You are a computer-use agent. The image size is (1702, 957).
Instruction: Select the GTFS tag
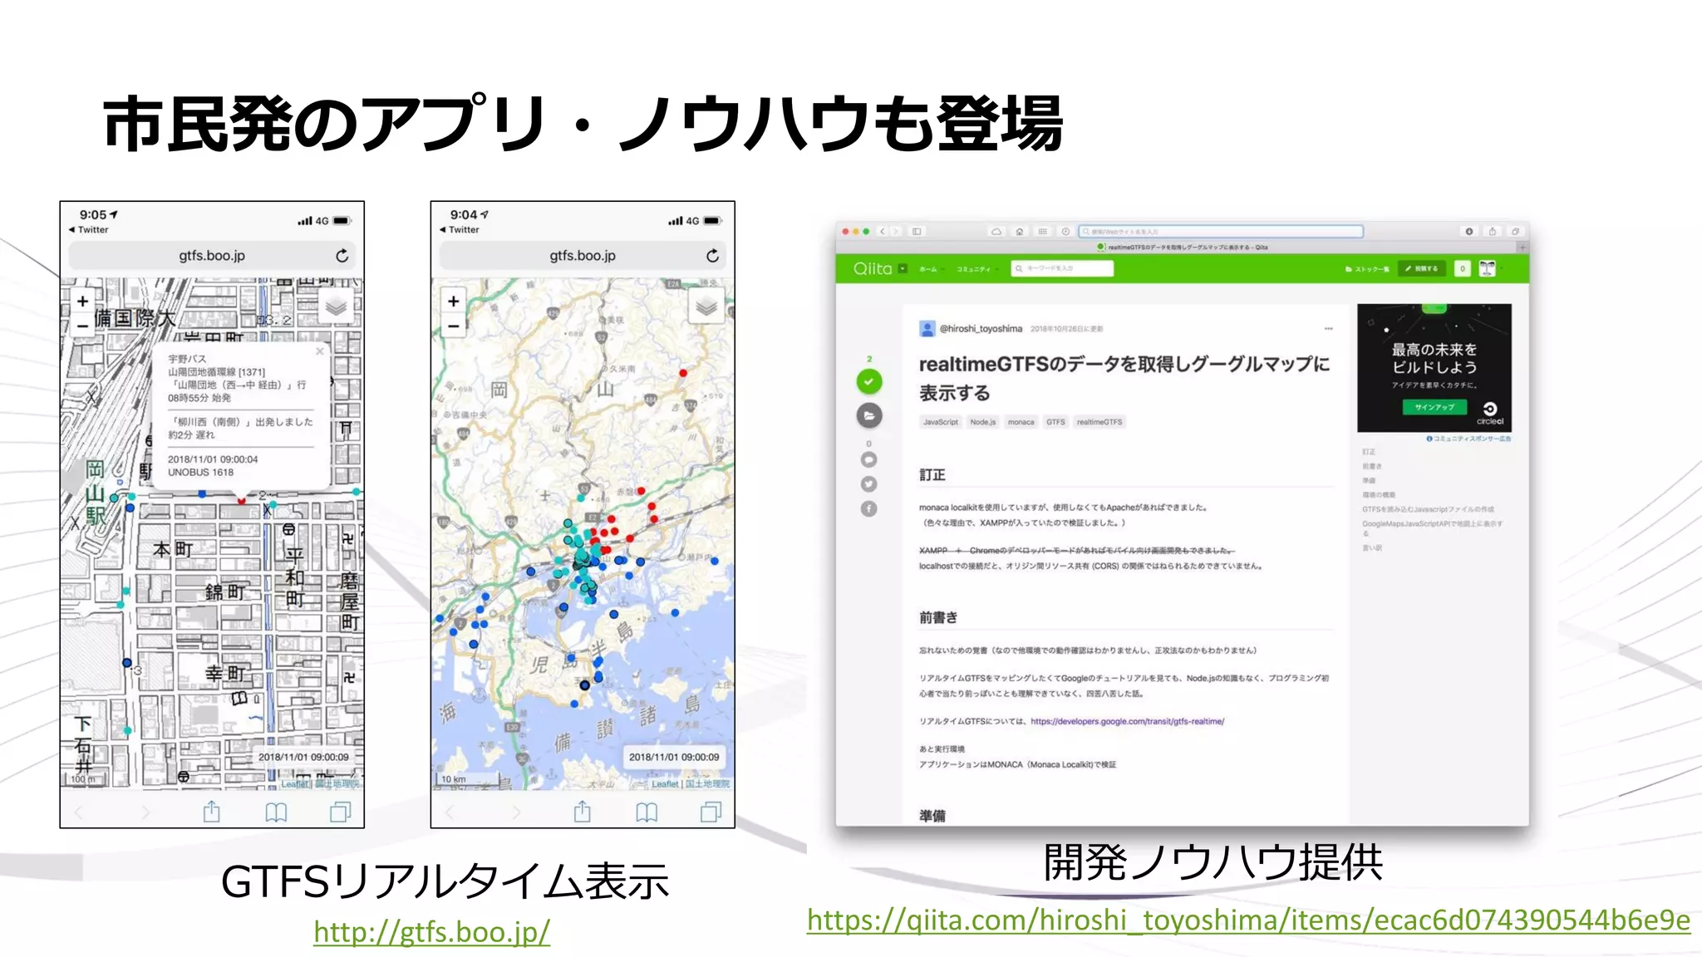1055,422
